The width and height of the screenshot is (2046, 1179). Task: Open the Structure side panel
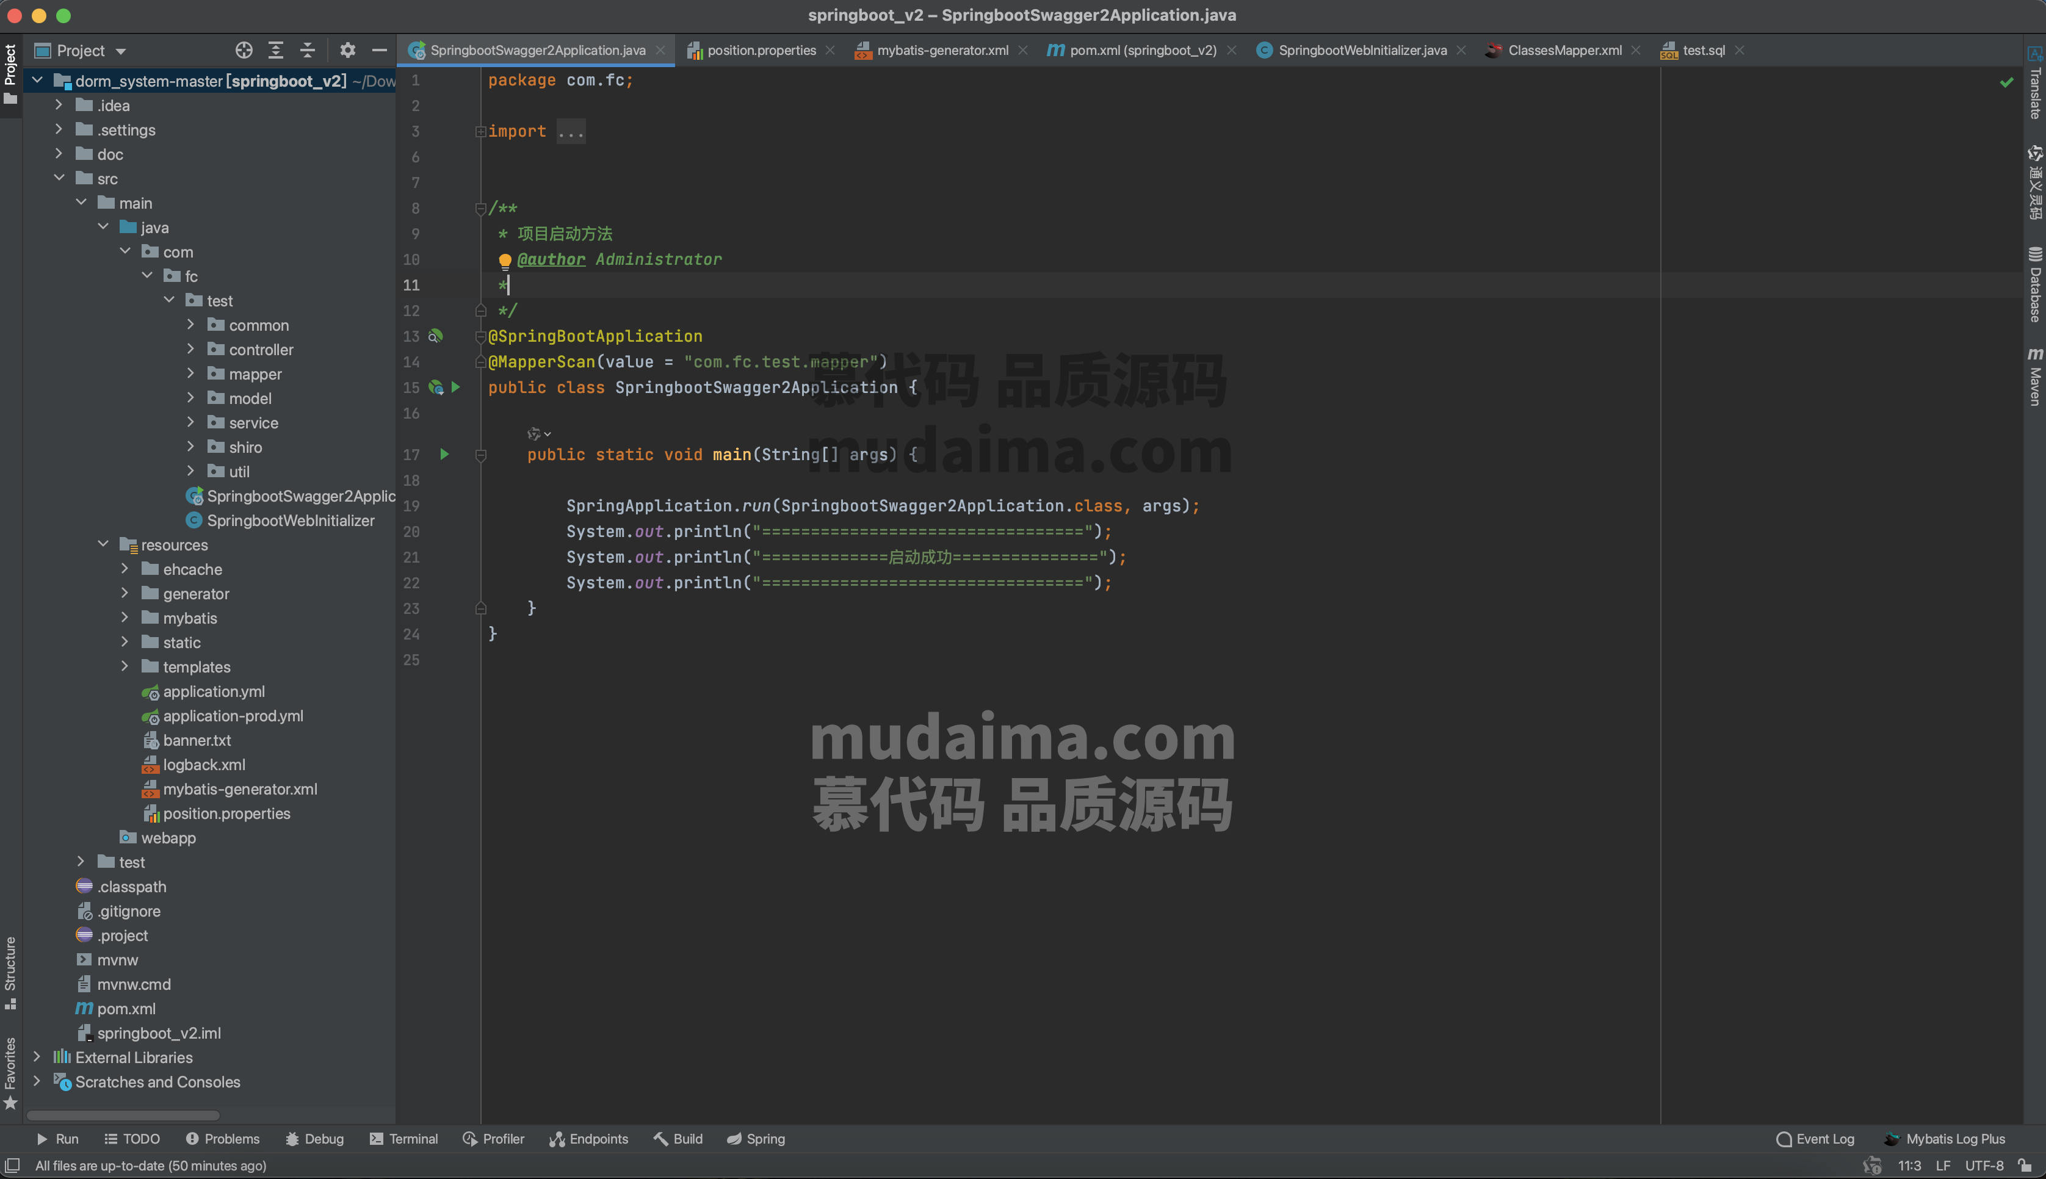[x=10, y=973]
